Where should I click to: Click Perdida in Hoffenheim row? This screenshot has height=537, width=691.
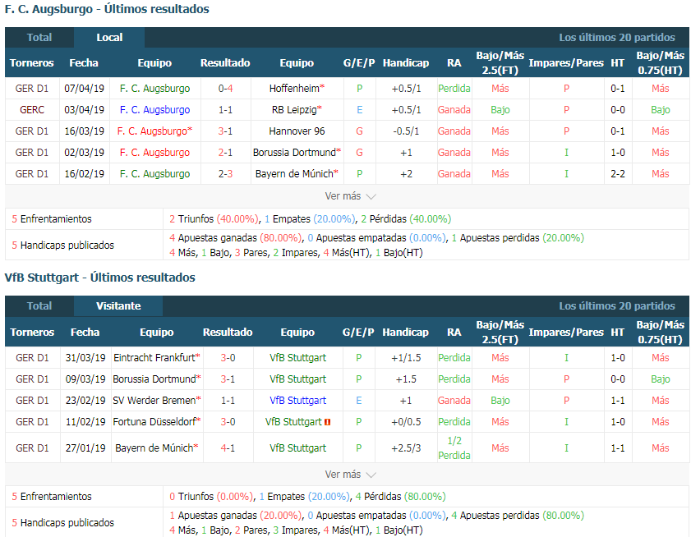pos(454,88)
